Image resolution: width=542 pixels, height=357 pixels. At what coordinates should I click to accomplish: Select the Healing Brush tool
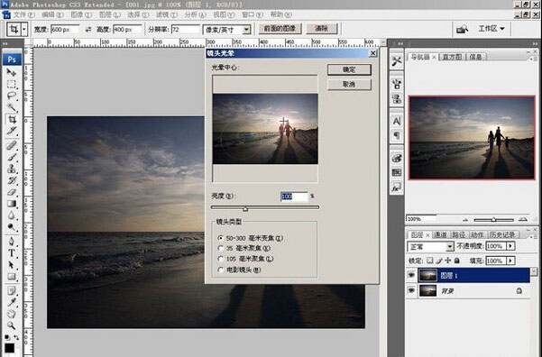click(12, 145)
